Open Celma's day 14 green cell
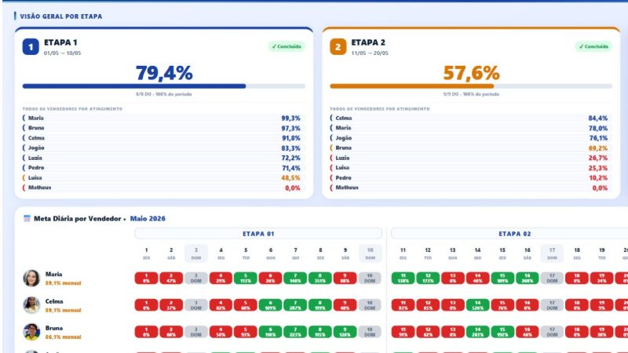This screenshot has width=628, height=353. coord(477,305)
